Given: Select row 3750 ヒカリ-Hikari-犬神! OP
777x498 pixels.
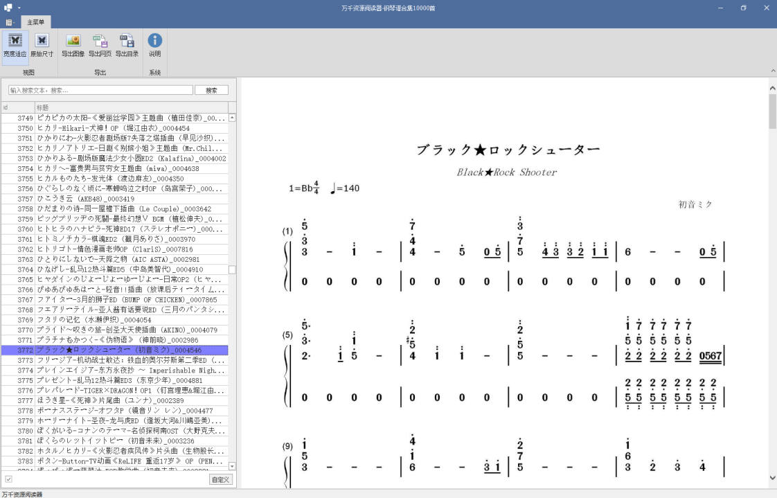Looking at the screenshot, I should pyautogui.click(x=114, y=128).
